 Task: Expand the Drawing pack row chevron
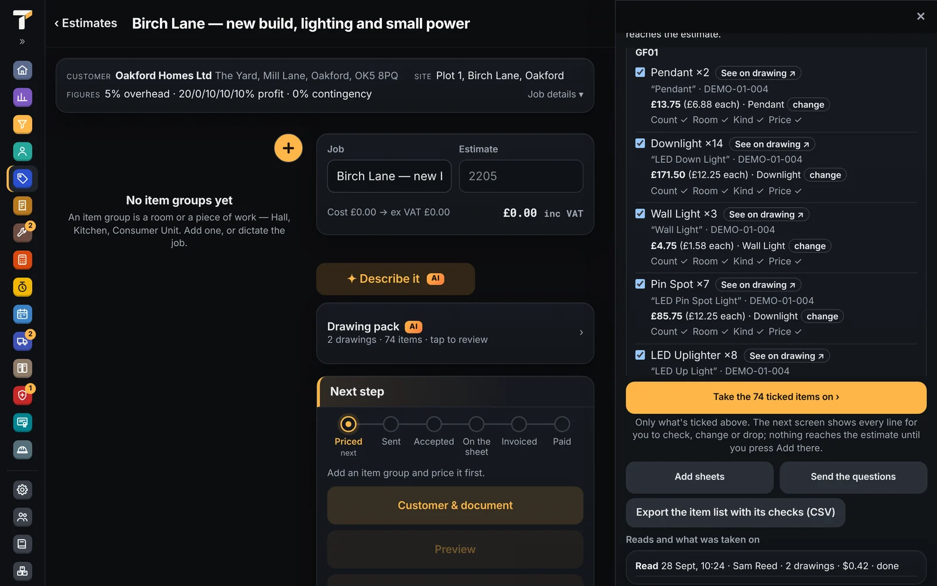pos(581,332)
